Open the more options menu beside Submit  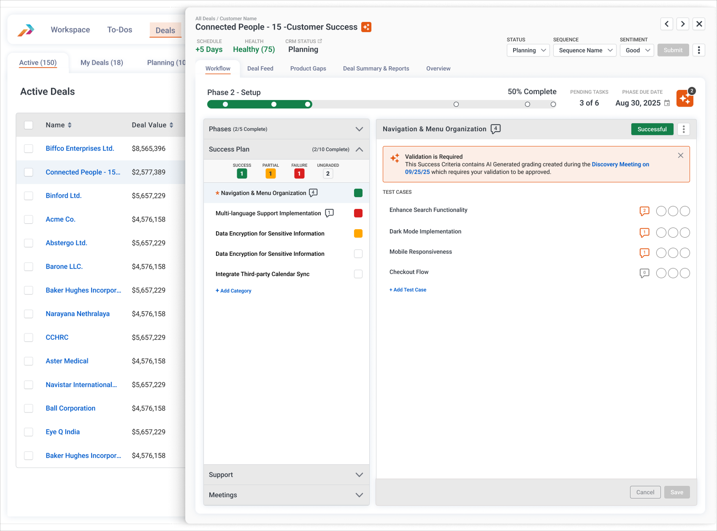click(x=699, y=50)
